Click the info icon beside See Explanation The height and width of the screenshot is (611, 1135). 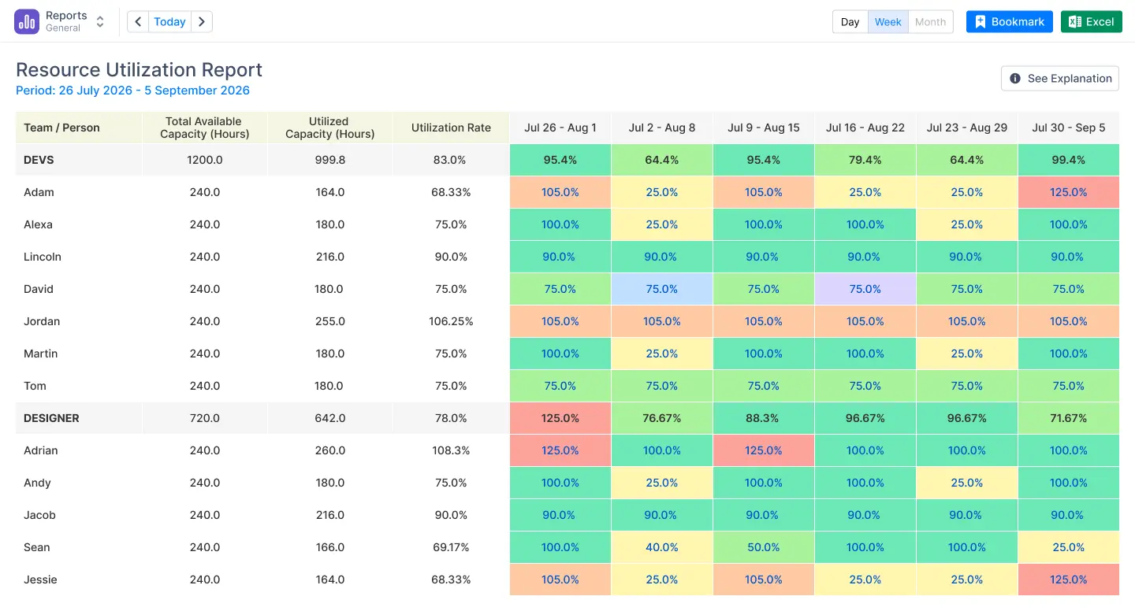tap(1015, 78)
